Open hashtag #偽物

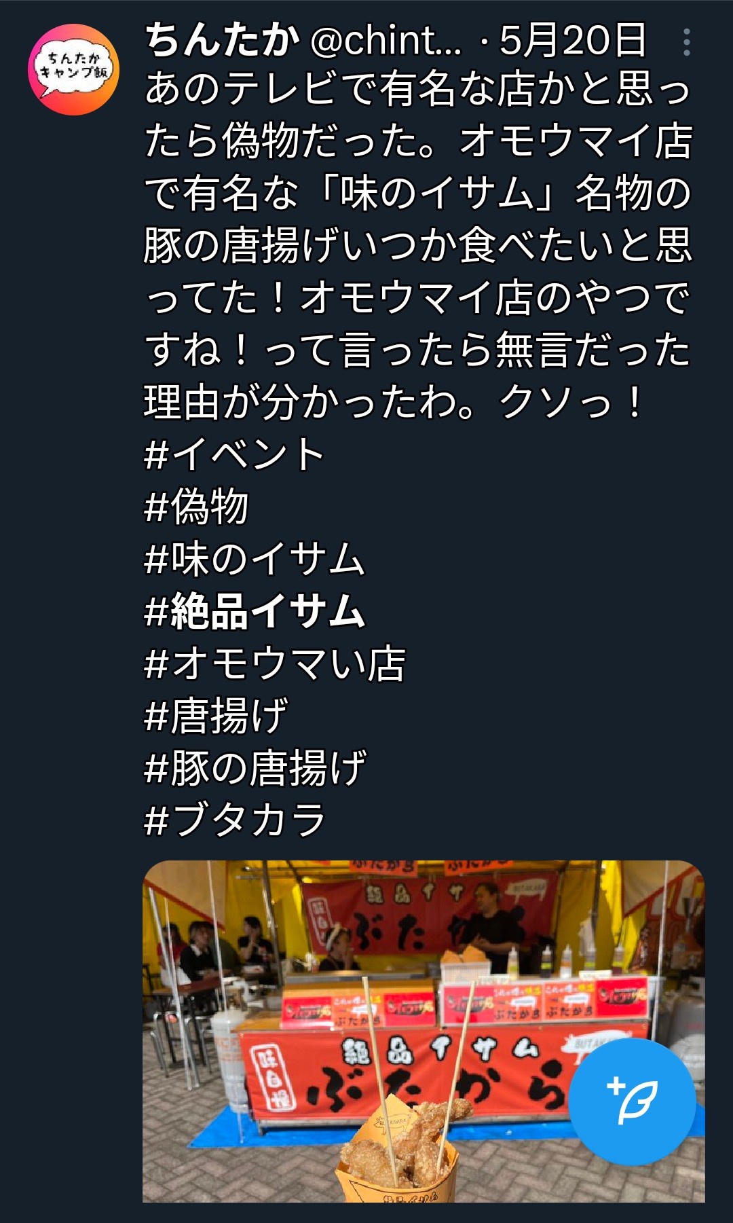click(196, 507)
